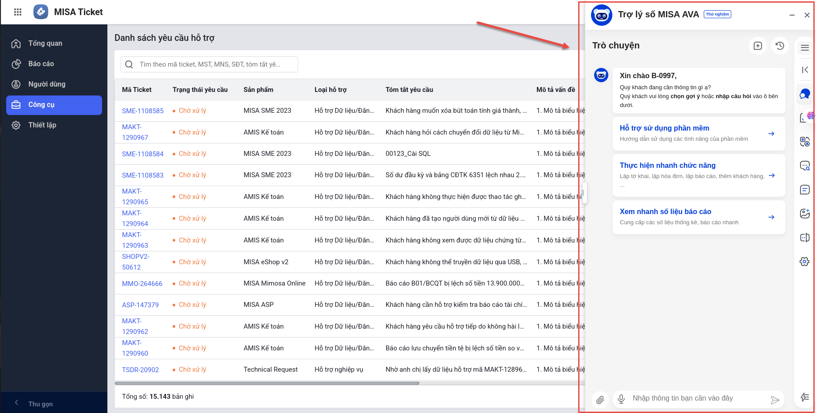Open ticket SME-1108585 link
This screenshot has width=816, height=413.
[x=142, y=111]
